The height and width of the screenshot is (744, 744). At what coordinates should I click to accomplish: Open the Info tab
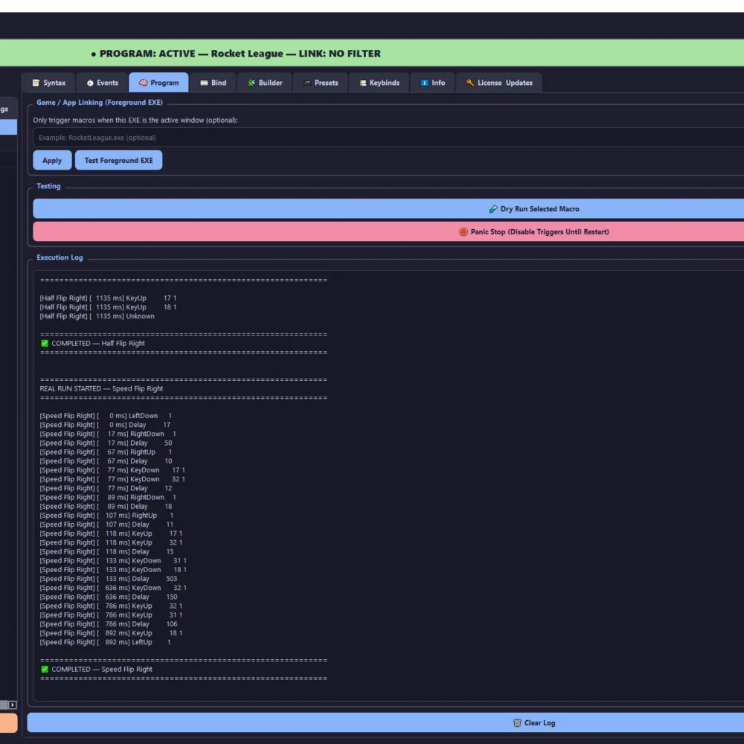coord(432,83)
